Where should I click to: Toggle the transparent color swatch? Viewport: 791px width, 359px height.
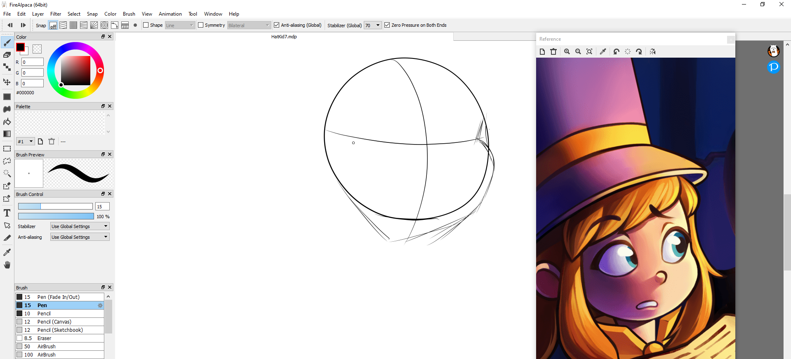[x=37, y=49]
